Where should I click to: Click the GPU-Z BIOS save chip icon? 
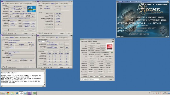point(112,53)
